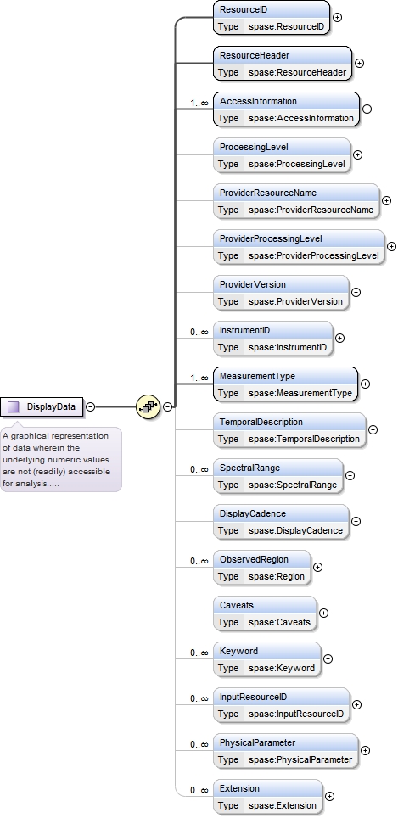Click the spase:Region type value
The width and height of the screenshot is (398, 818).
[x=277, y=577]
